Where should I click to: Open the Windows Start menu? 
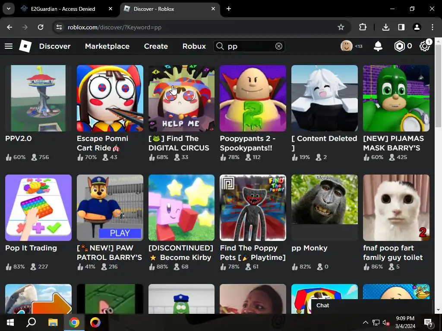10,322
